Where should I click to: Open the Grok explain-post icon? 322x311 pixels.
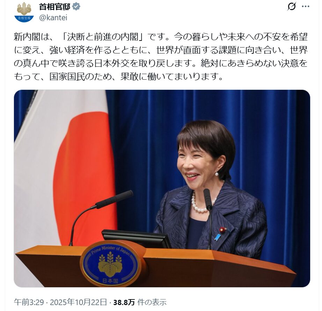292,7
